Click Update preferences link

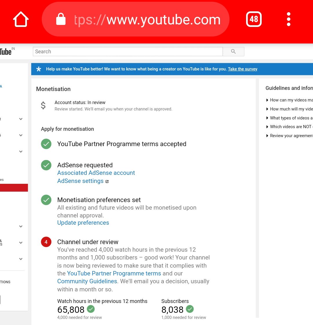[83, 223]
